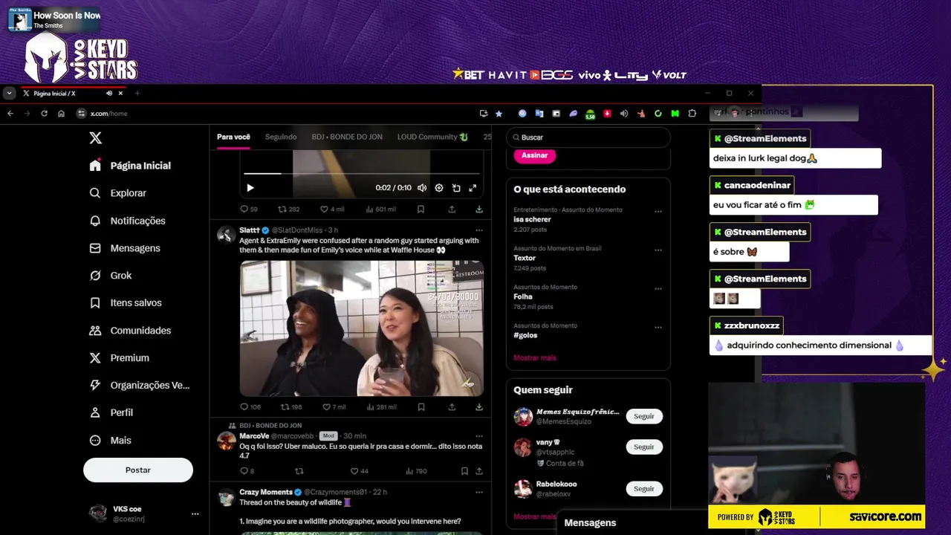The width and height of the screenshot is (951, 535).
Task: Open the Mais menu in the sidebar
Action: click(110, 440)
